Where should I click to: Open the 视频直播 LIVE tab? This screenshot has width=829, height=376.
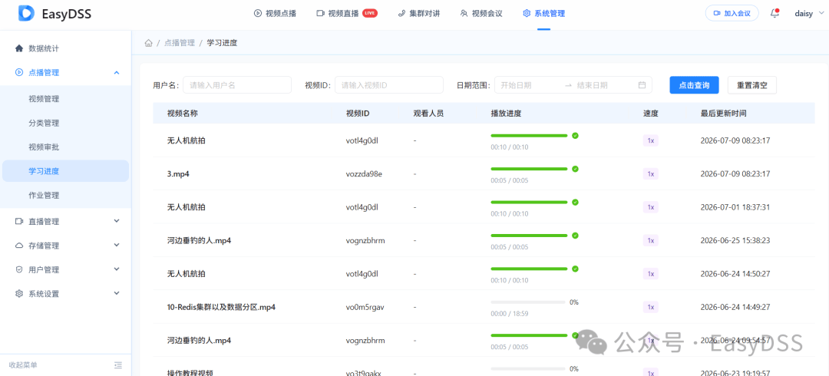click(x=347, y=14)
